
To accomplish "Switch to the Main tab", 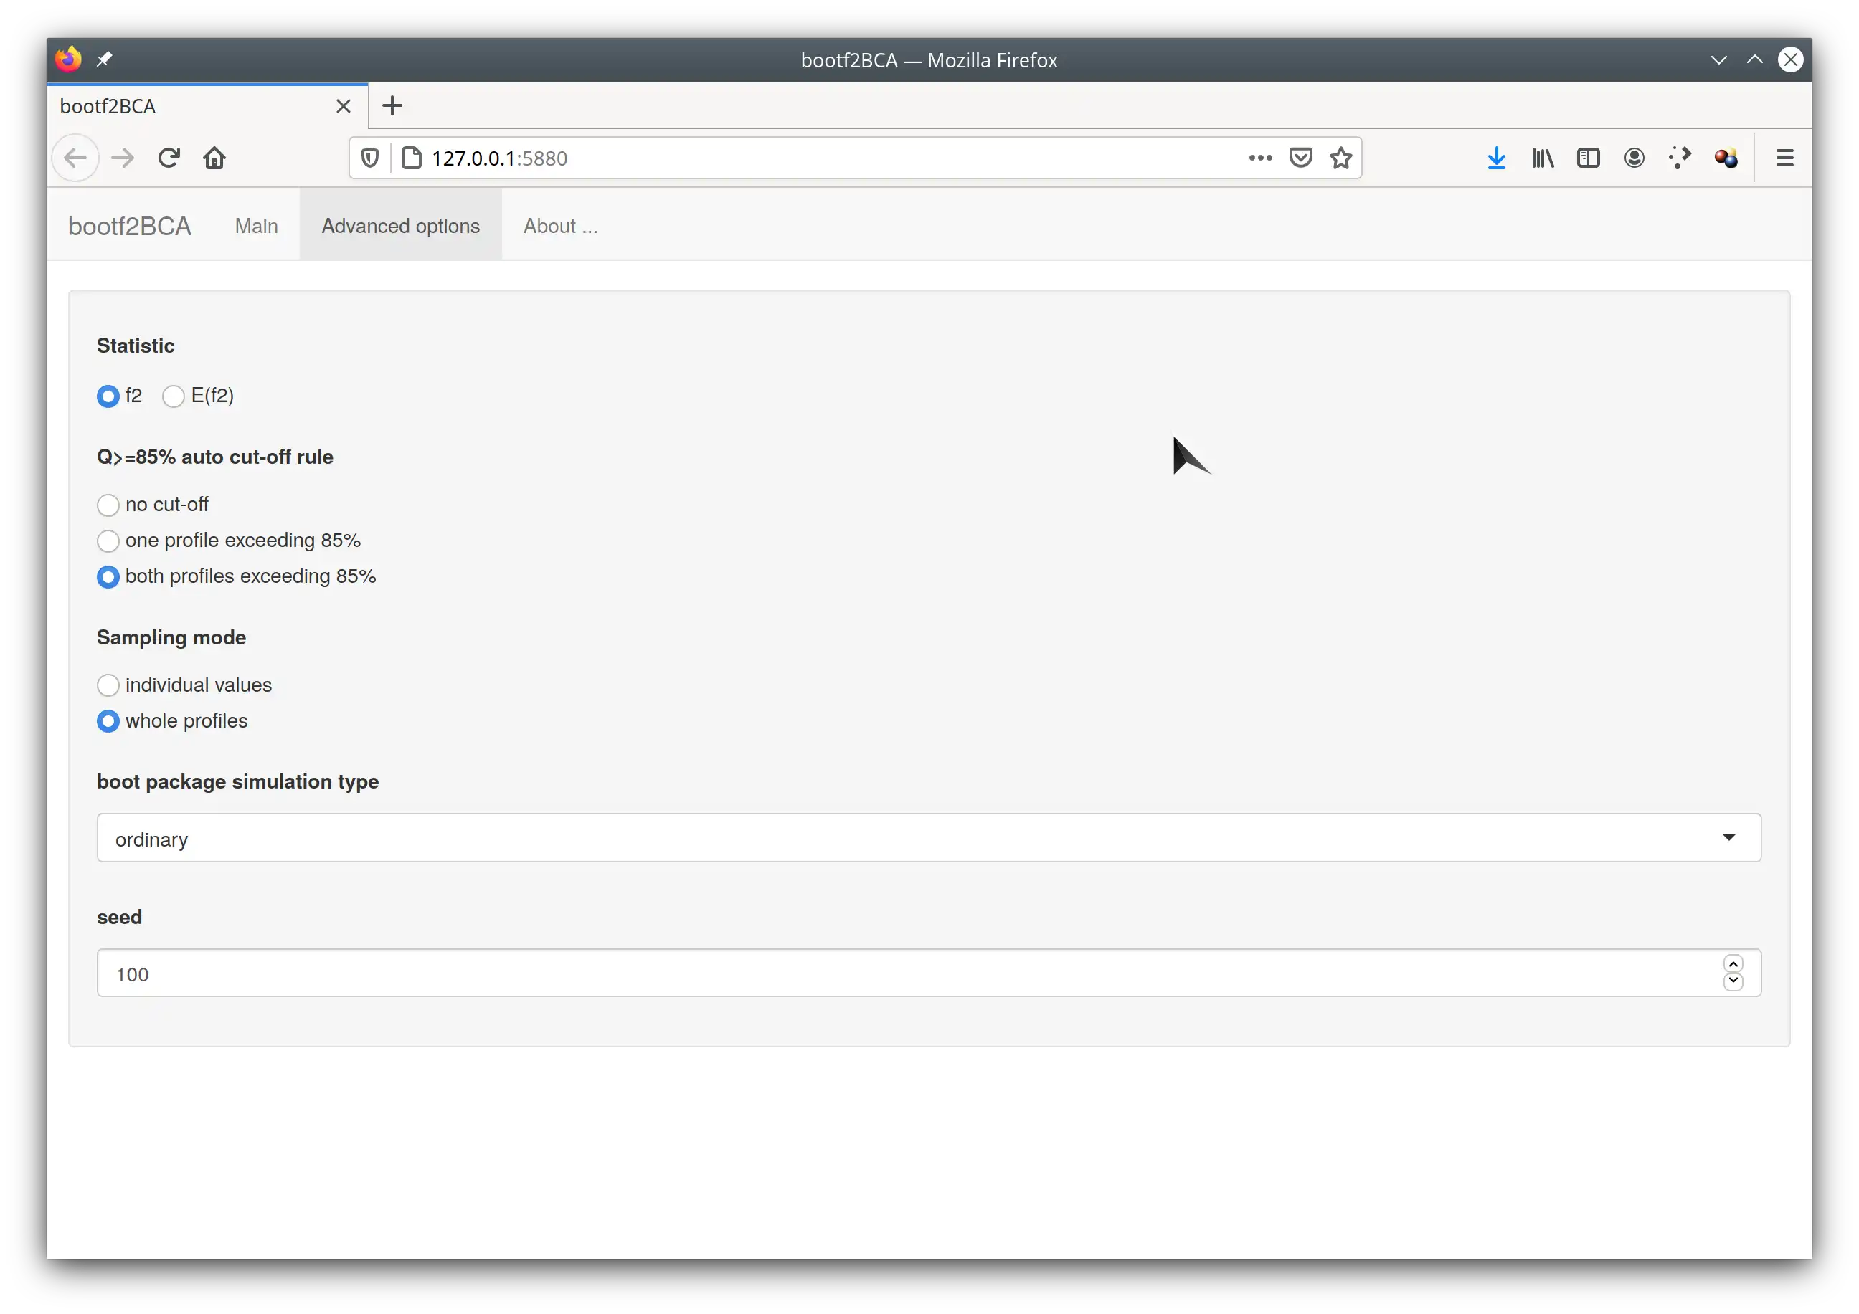I will click(256, 226).
